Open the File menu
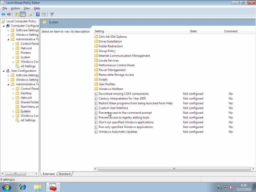This screenshot has height=192, width=256. pos(4,8)
